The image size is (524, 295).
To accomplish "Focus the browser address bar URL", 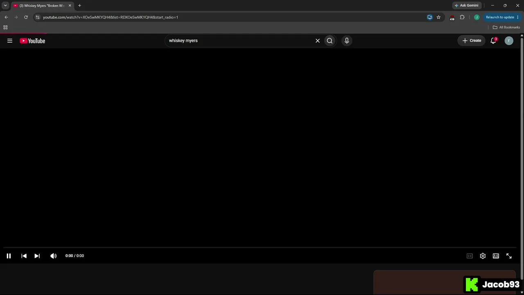I will click(111, 17).
